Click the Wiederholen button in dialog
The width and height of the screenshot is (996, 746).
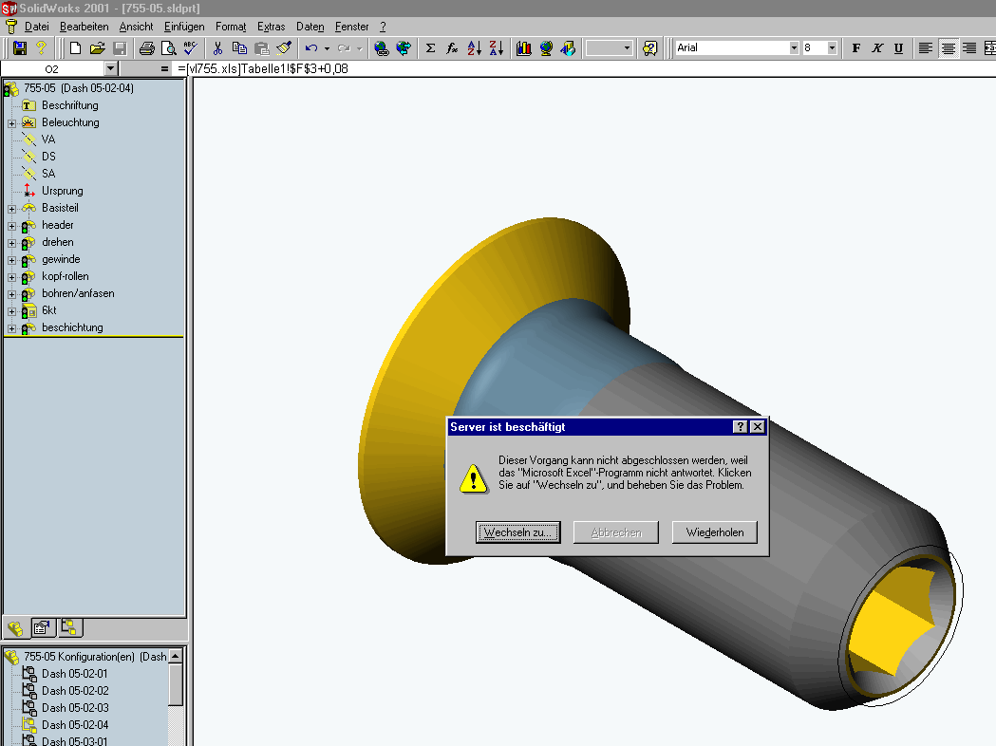pyautogui.click(x=714, y=532)
